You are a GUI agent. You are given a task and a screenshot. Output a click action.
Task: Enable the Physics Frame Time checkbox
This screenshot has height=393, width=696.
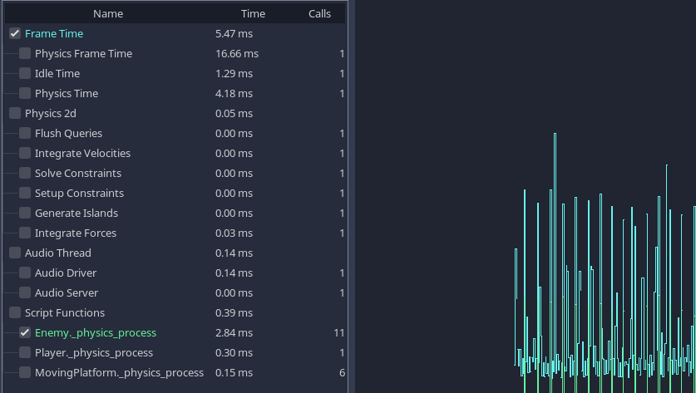pos(25,54)
